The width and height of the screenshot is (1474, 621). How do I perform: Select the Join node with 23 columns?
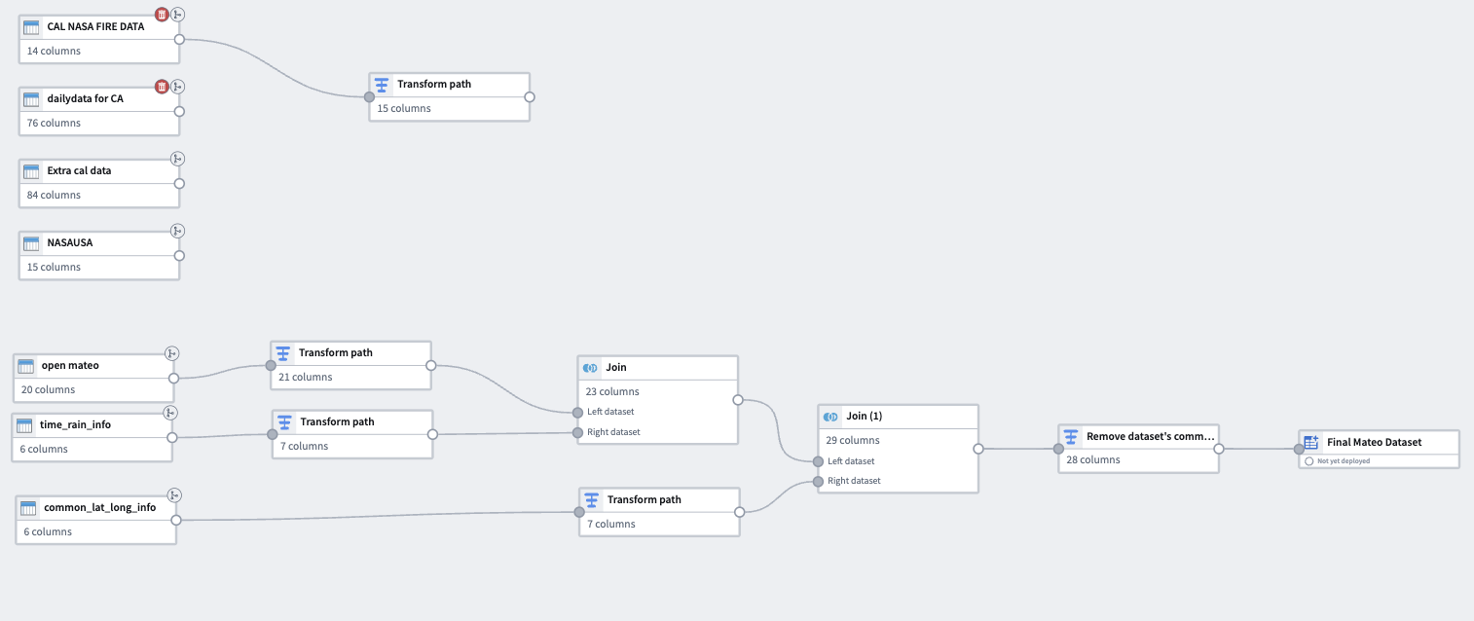[x=657, y=380]
